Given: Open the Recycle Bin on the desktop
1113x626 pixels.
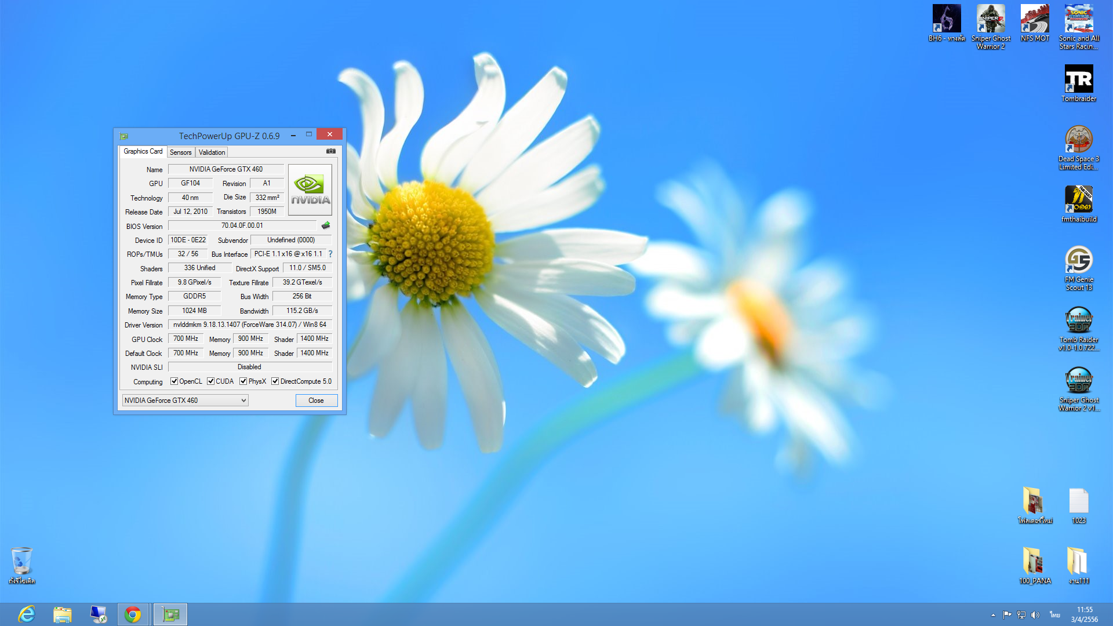Looking at the screenshot, I should click(22, 561).
